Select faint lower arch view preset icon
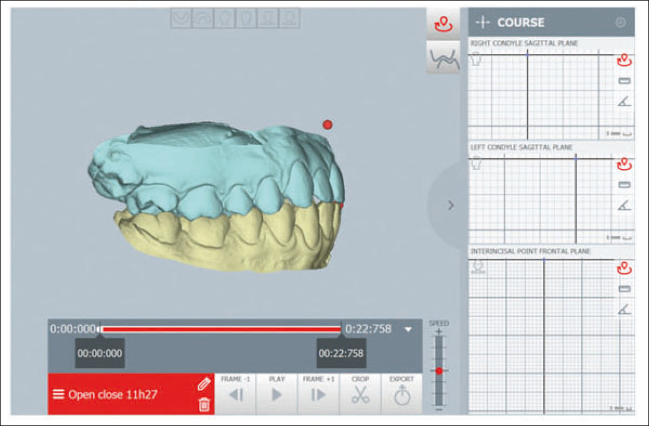 click(x=181, y=18)
